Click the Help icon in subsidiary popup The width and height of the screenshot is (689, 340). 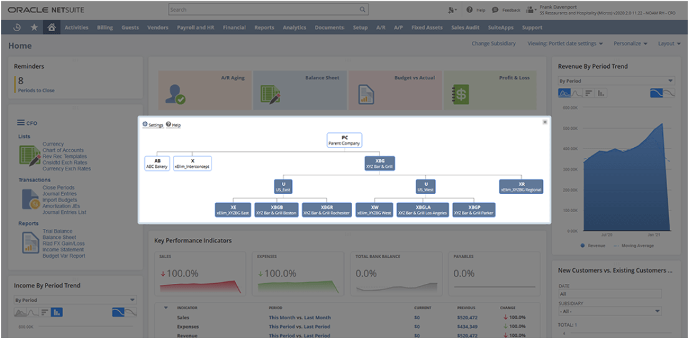coord(169,124)
